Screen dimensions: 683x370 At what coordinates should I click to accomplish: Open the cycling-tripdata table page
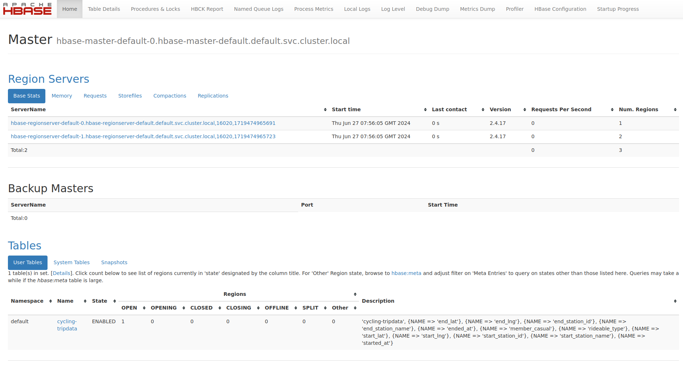(x=67, y=325)
